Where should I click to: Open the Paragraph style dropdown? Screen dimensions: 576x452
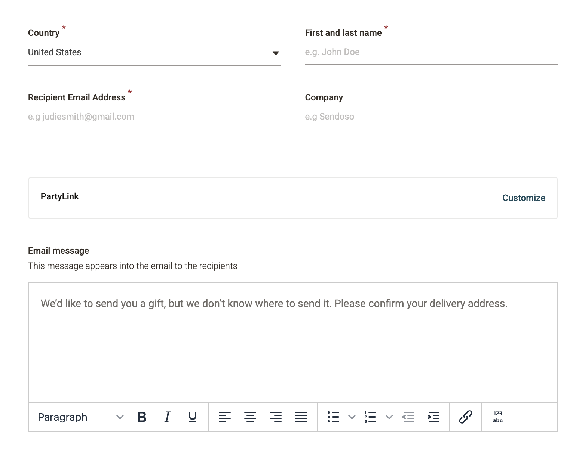click(81, 417)
